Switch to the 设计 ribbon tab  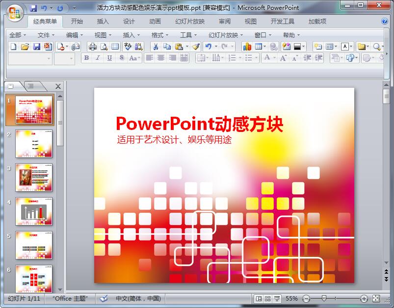click(x=129, y=22)
